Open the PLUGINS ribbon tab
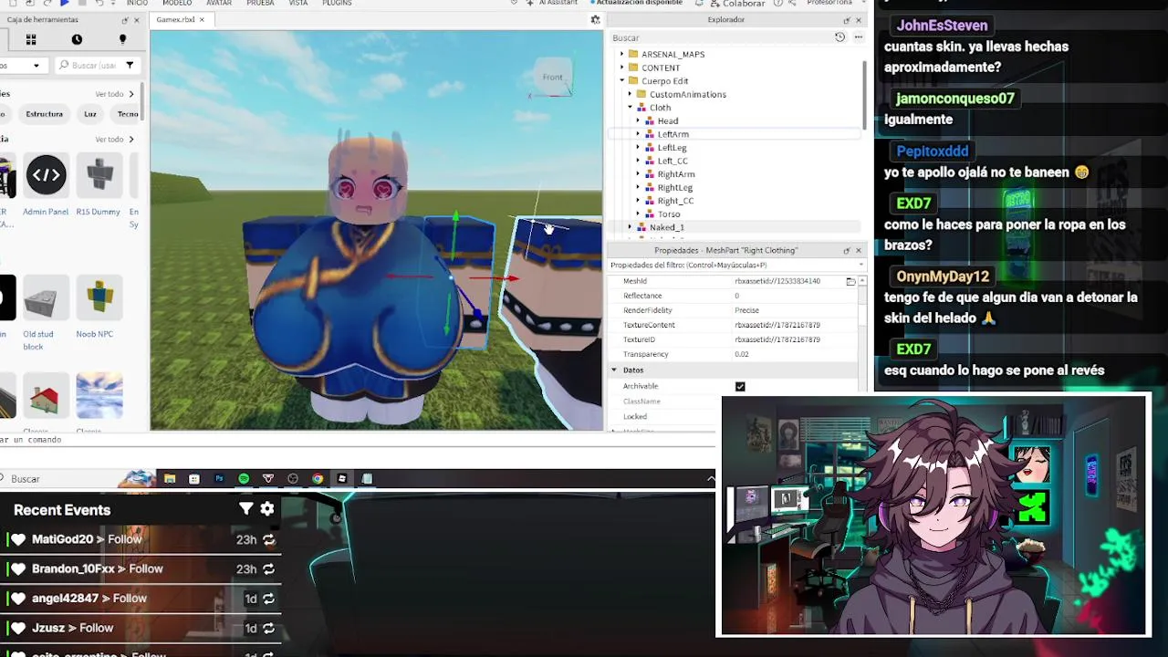 pos(337,3)
